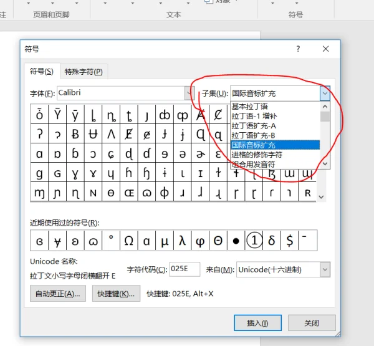Choose the ɴ (small capital N) symbol
This screenshot has width=374, height=346.
click(x=93, y=193)
